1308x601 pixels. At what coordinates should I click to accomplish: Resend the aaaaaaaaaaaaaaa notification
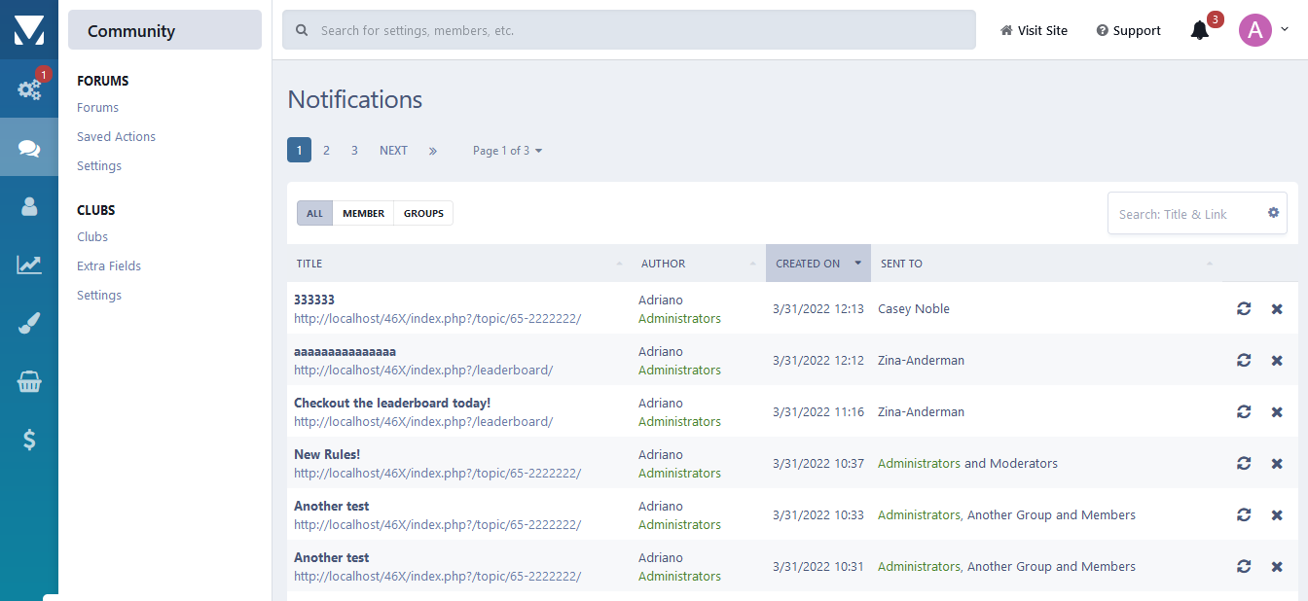point(1244,360)
